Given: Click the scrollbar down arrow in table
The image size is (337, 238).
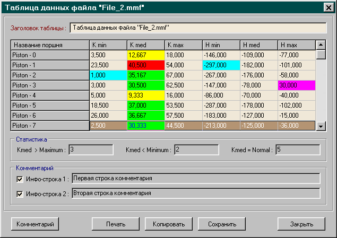Looking at the screenshot, I should coord(321,126).
